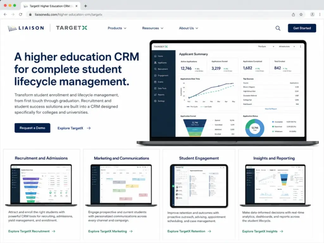This screenshot has width=324, height=243.
Task: Close the TargetX Higher Education CRM tab
Action: click(x=77, y=6)
